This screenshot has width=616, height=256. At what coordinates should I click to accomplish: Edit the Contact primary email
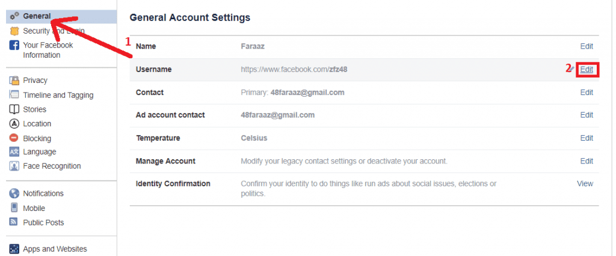tap(587, 93)
